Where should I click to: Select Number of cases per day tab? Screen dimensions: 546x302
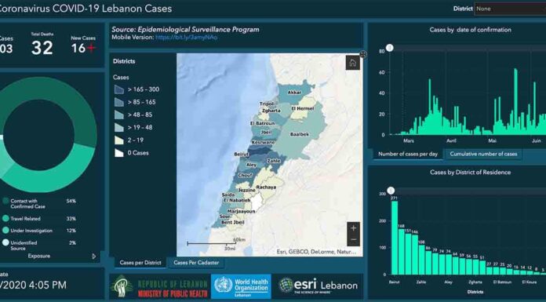point(408,154)
